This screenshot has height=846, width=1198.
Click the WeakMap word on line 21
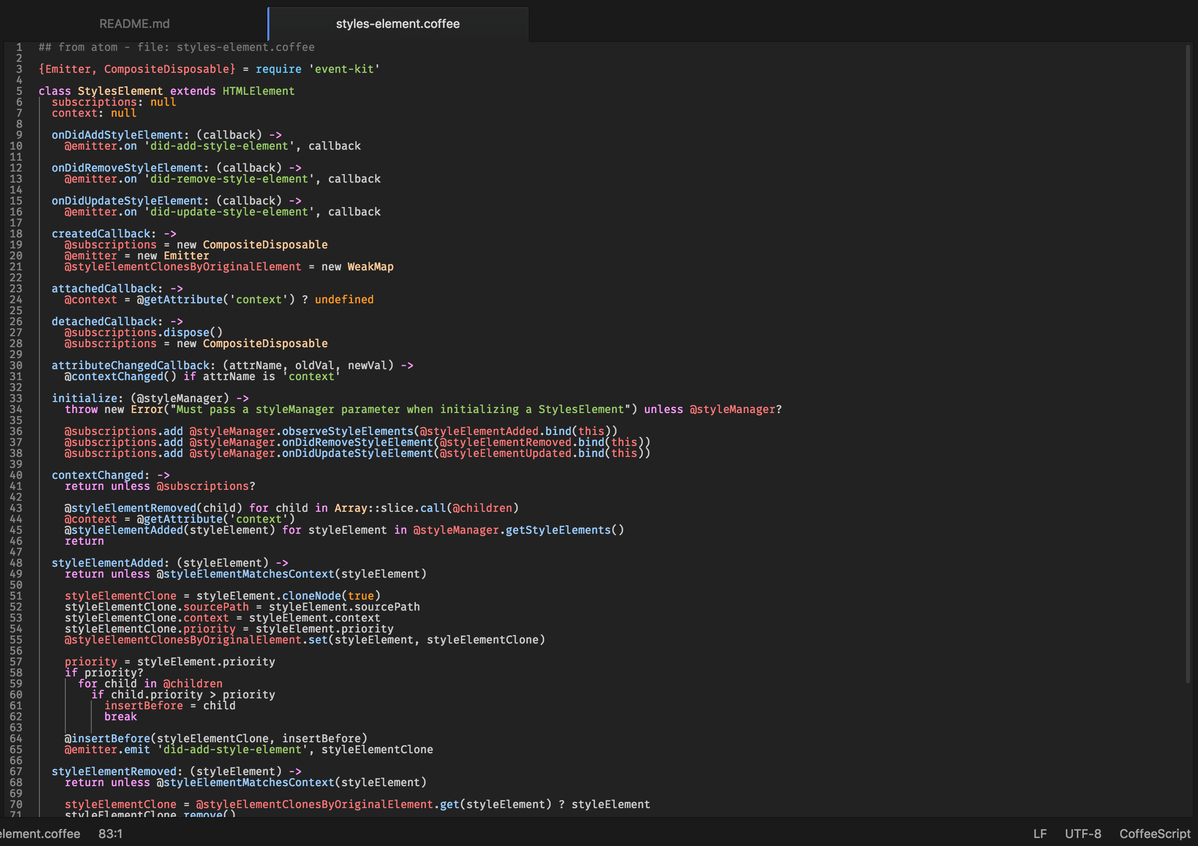[x=370, y=267]
